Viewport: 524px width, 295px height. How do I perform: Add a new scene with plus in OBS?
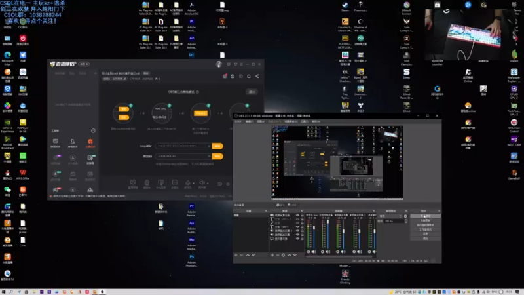tap(236, 255)
